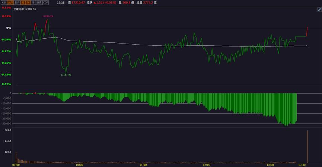The width and height of the screenshot is (322, 167).
Task: Switch to the K線 chart view
Action: tap(4, 3)
